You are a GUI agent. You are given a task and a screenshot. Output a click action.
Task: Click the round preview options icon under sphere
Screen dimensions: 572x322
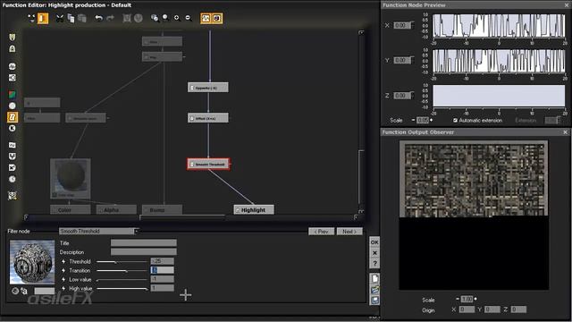[15, 291]
